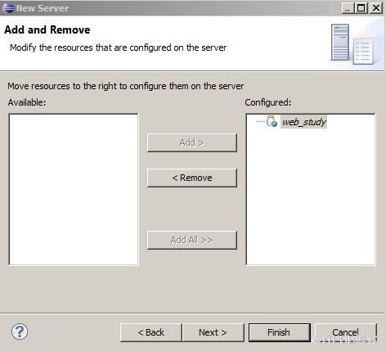Click the Add All >> button
The height and width of the screenshot is (352, 386).
point(192,240)
